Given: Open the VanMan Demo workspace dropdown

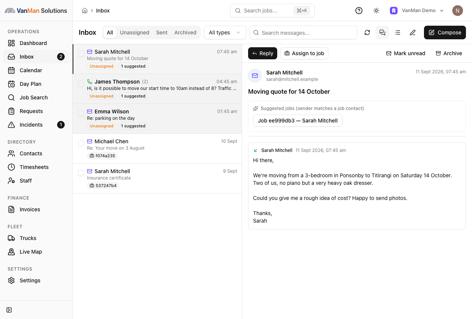Looking at the screenshot, I should (x=417, y=11).
